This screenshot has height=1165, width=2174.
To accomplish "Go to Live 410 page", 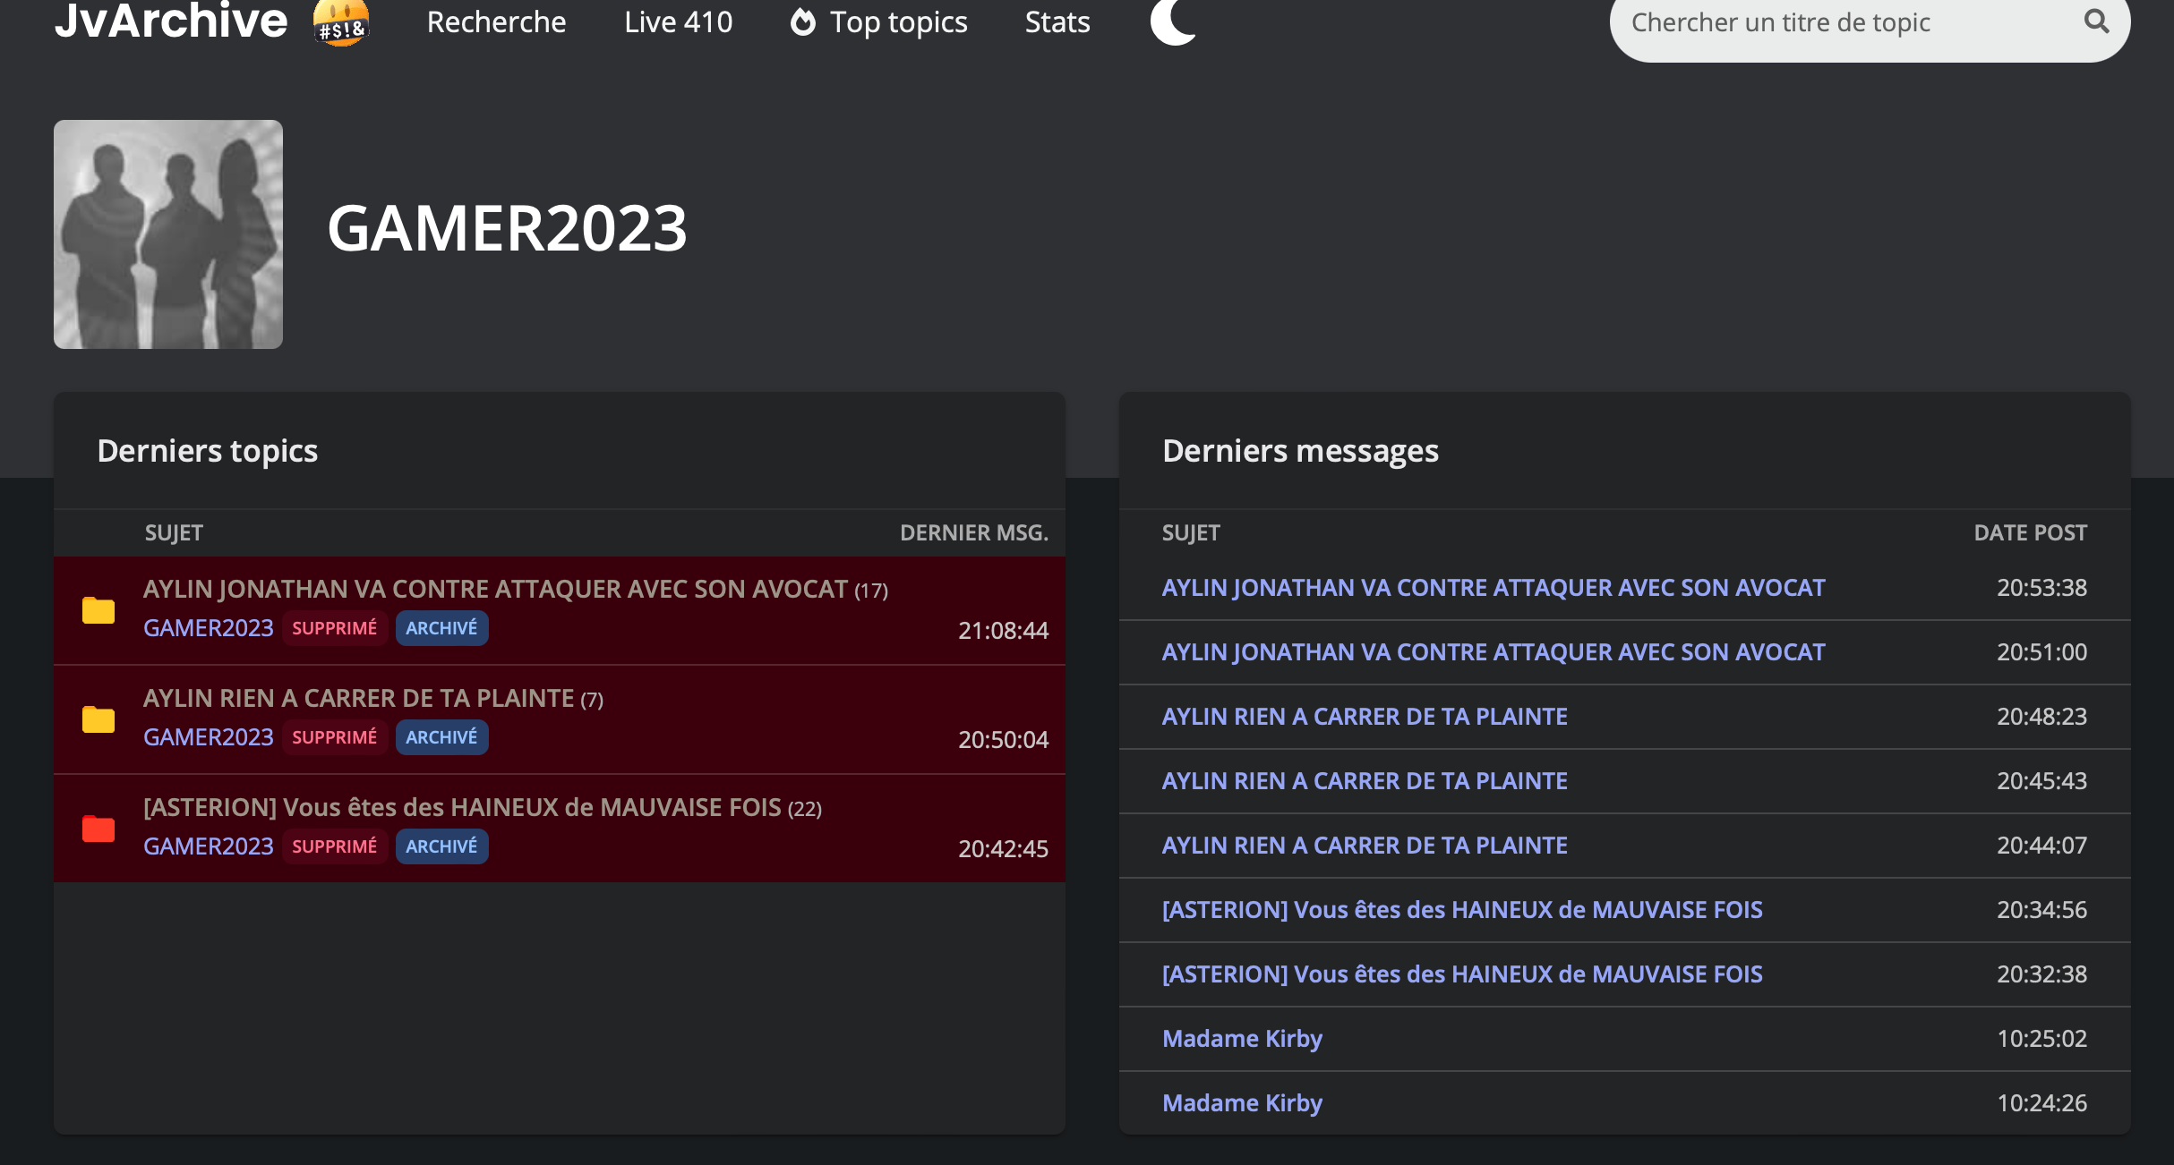I will pos(678,22).
